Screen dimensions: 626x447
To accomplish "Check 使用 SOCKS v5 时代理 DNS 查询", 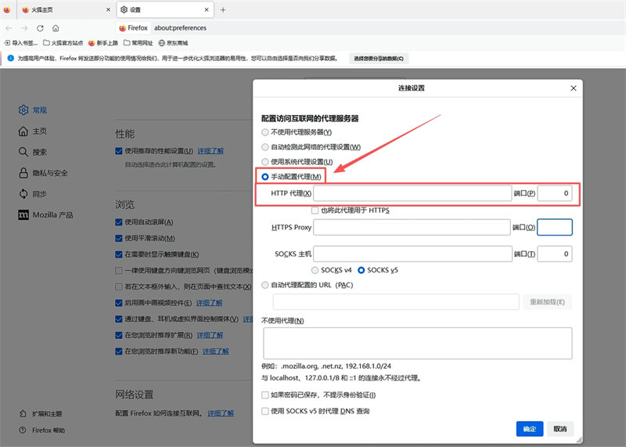I will 264,411.
